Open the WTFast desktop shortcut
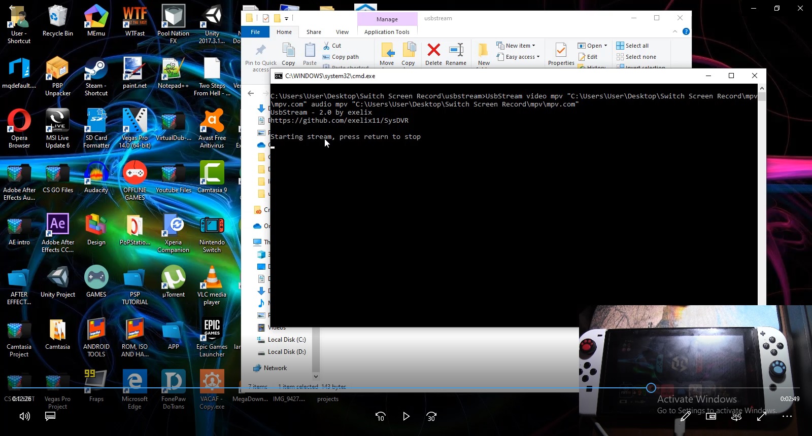 [134, 21]
